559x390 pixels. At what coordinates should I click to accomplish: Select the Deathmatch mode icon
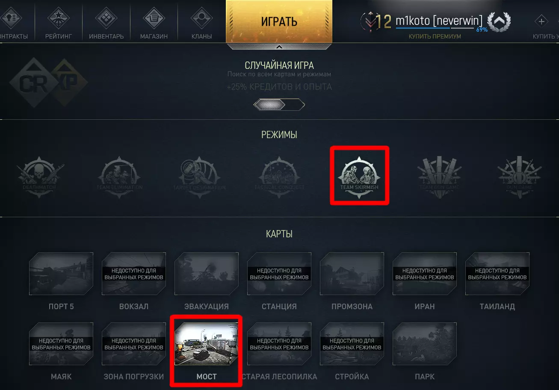41,176
